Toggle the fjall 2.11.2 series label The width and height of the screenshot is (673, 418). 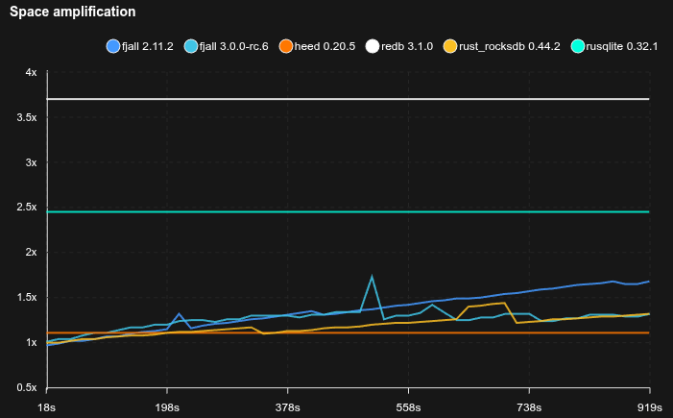coord(147,46)
